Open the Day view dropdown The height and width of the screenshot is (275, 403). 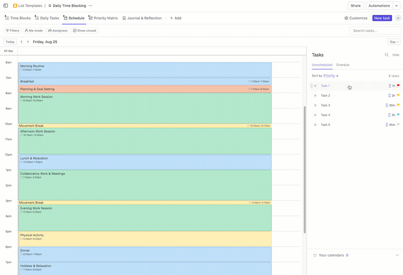pos(394,42)
